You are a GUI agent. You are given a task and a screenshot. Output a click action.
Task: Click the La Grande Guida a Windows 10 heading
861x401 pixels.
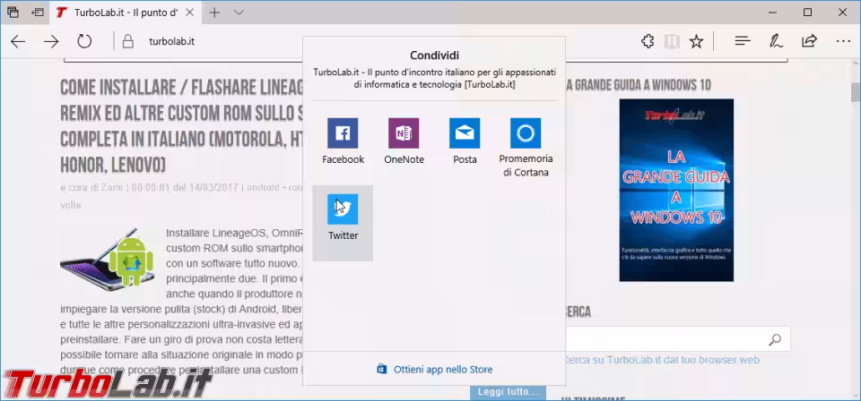pos(639,85)
